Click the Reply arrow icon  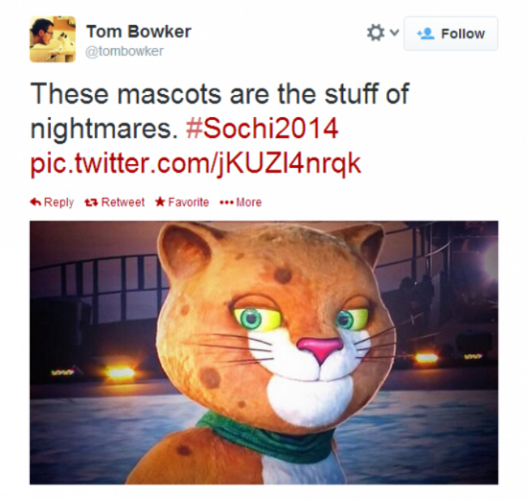(x=36, y=202)
